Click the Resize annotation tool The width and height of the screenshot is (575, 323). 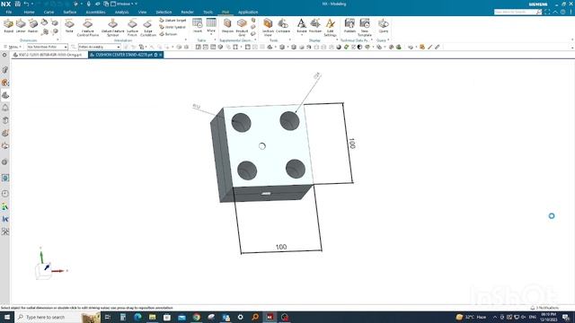(302, 26)
